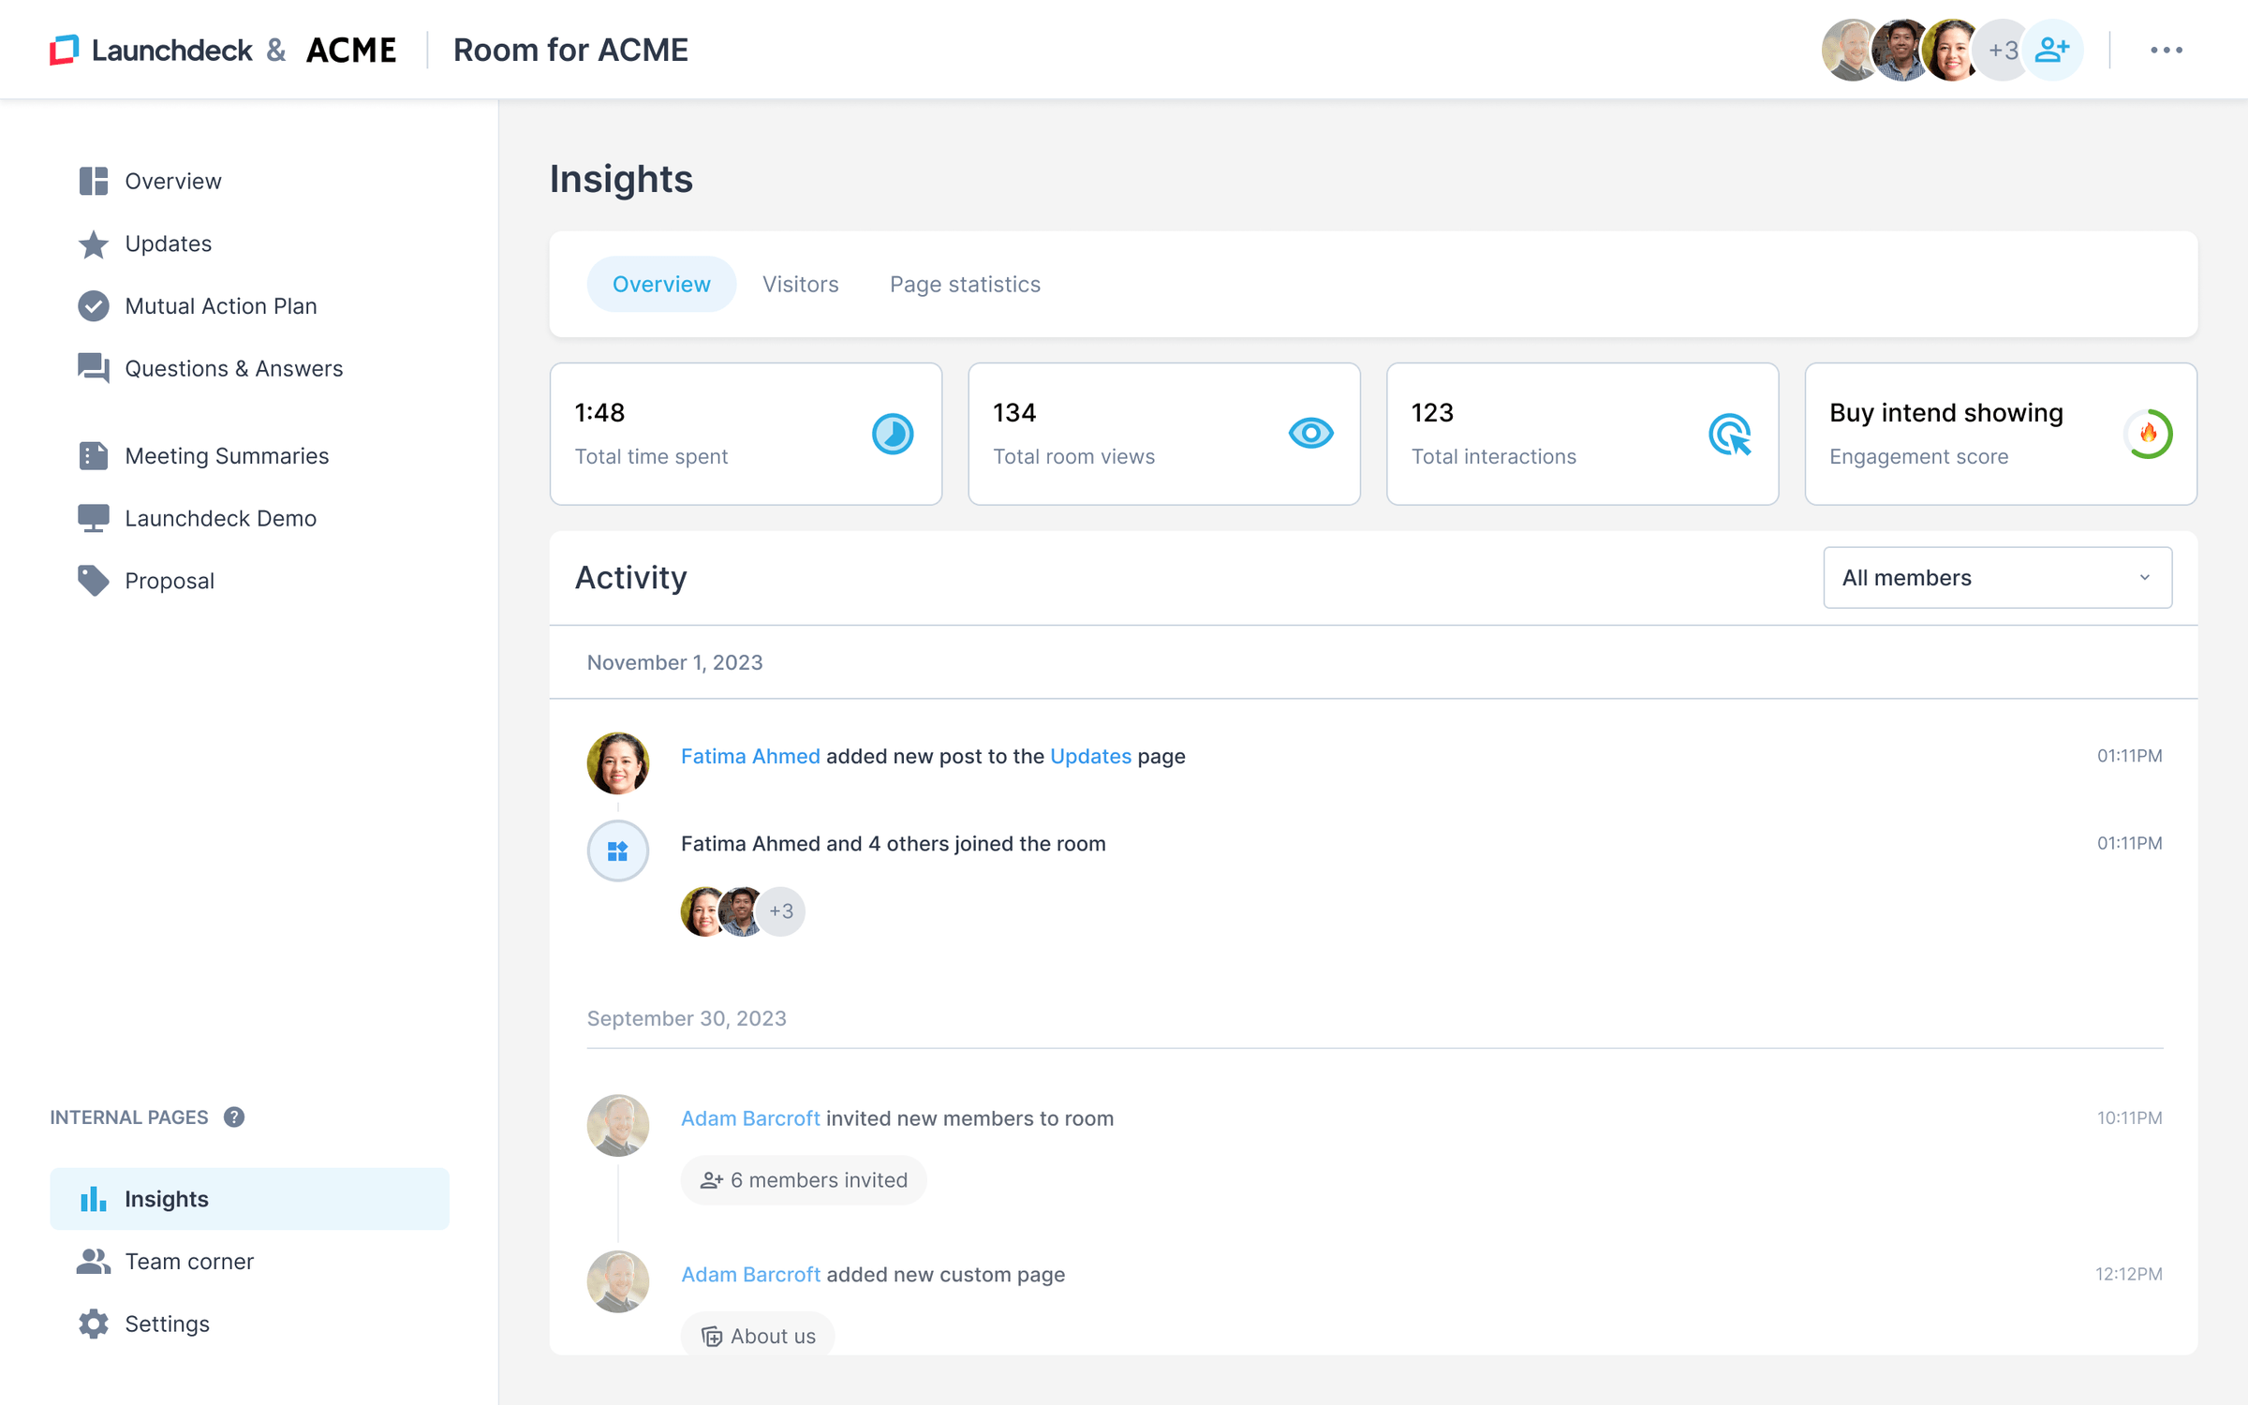Open Fatima Ahmed's profile link

(750, 756)
